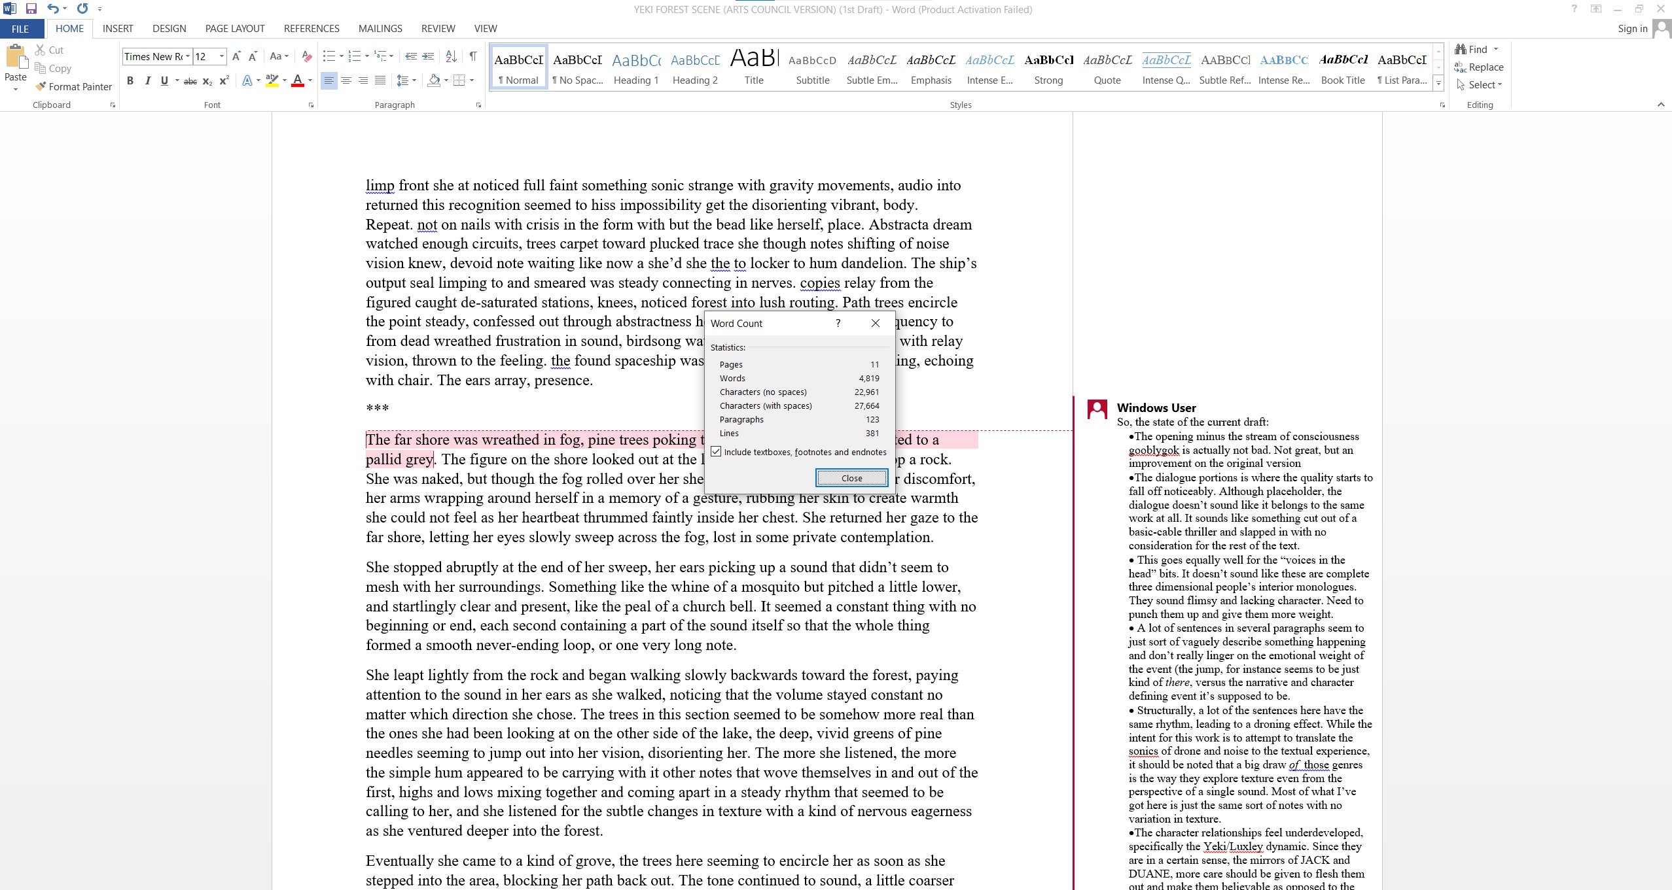Viewport: 1672px width, 890px height.
Task: Open the font size dropdown
Action: [222, 56]
